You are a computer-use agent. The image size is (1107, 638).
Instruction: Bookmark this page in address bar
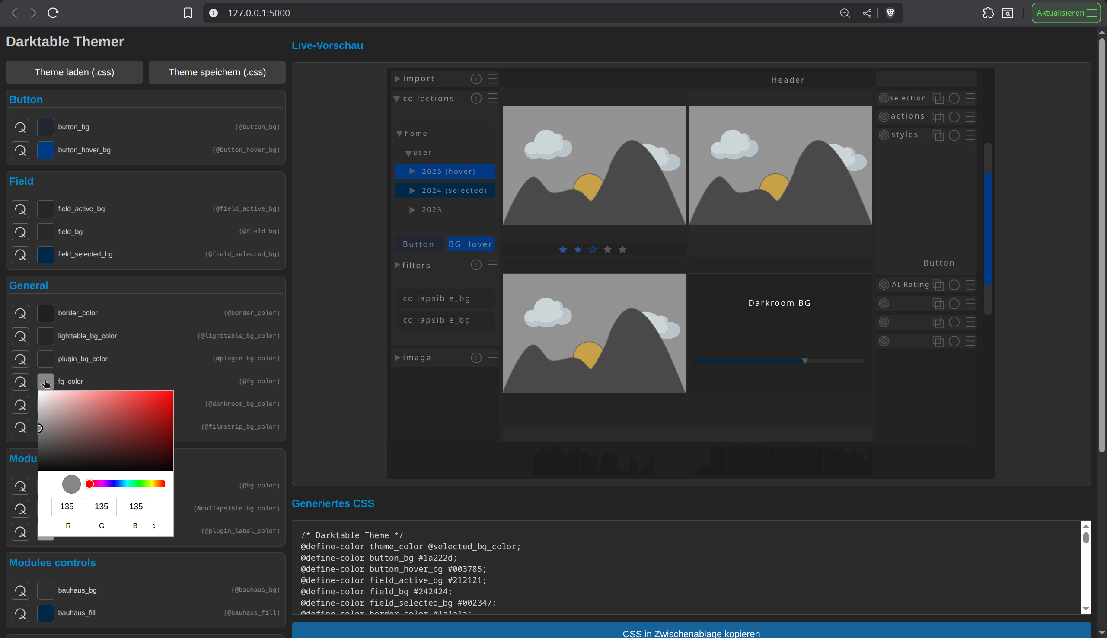pyautogui.click(x=188, y=13)
